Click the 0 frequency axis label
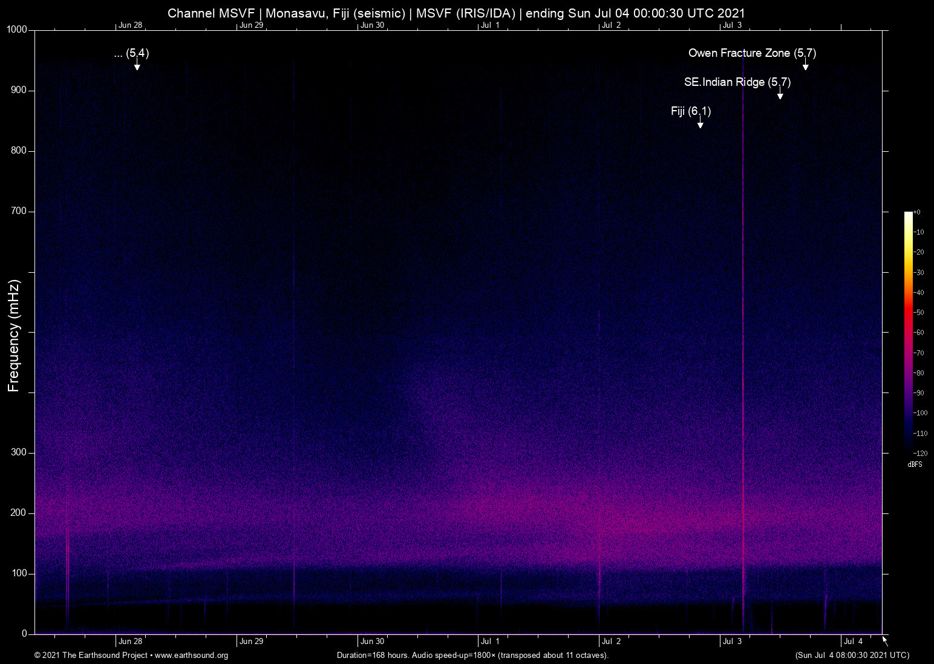934x664 pixels. [x=25, y=634]
